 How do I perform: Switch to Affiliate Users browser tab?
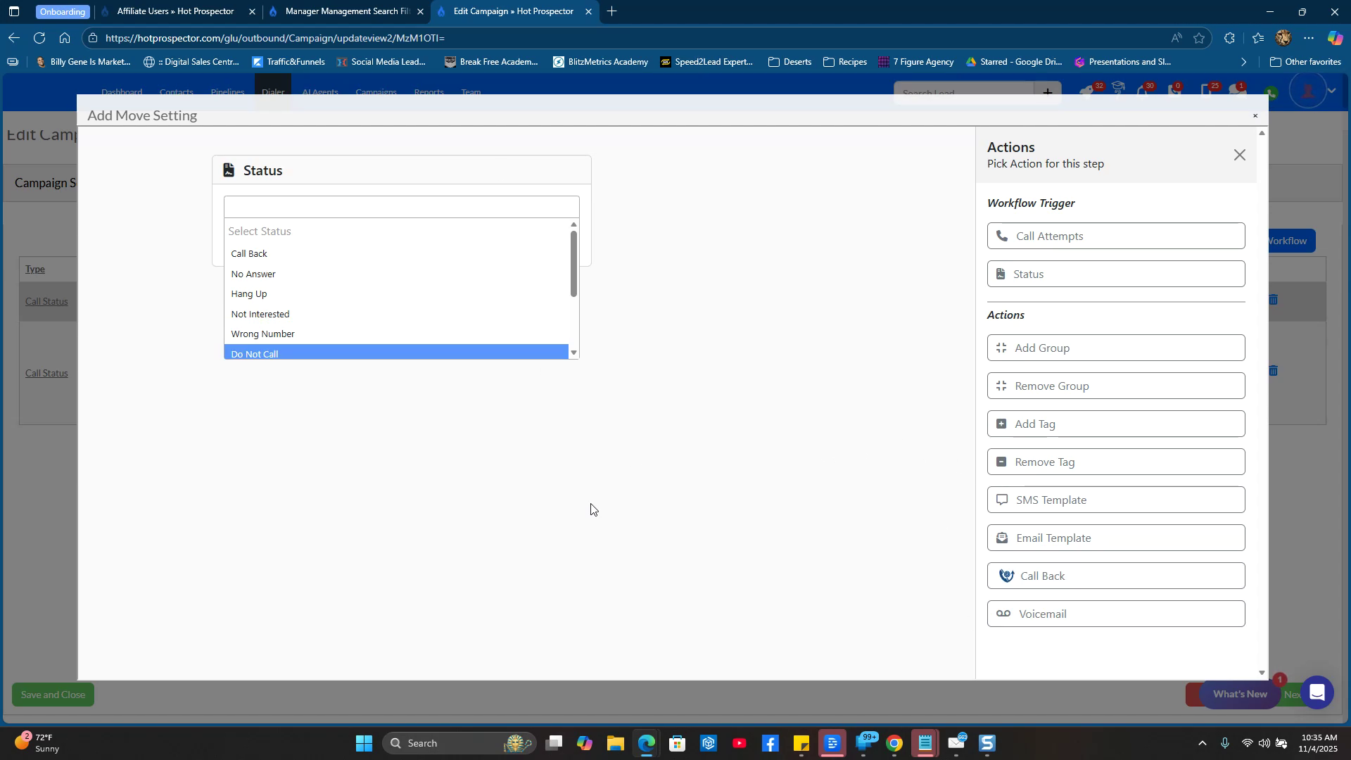coord(175,11)
